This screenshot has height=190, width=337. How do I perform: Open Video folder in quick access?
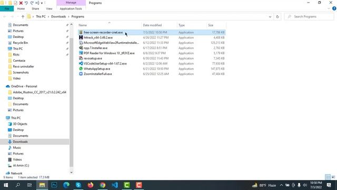tap(16, 79)
